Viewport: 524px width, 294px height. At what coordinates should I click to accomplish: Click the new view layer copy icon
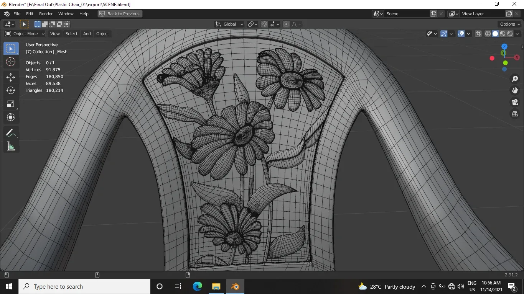tap(509, 14)
